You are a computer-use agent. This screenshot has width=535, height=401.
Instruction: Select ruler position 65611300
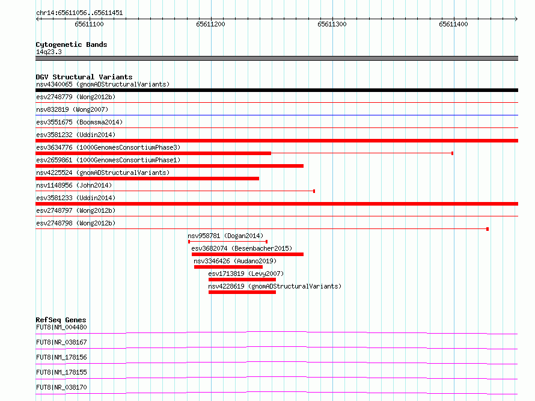pyautogui.click(x=332, y=24)
